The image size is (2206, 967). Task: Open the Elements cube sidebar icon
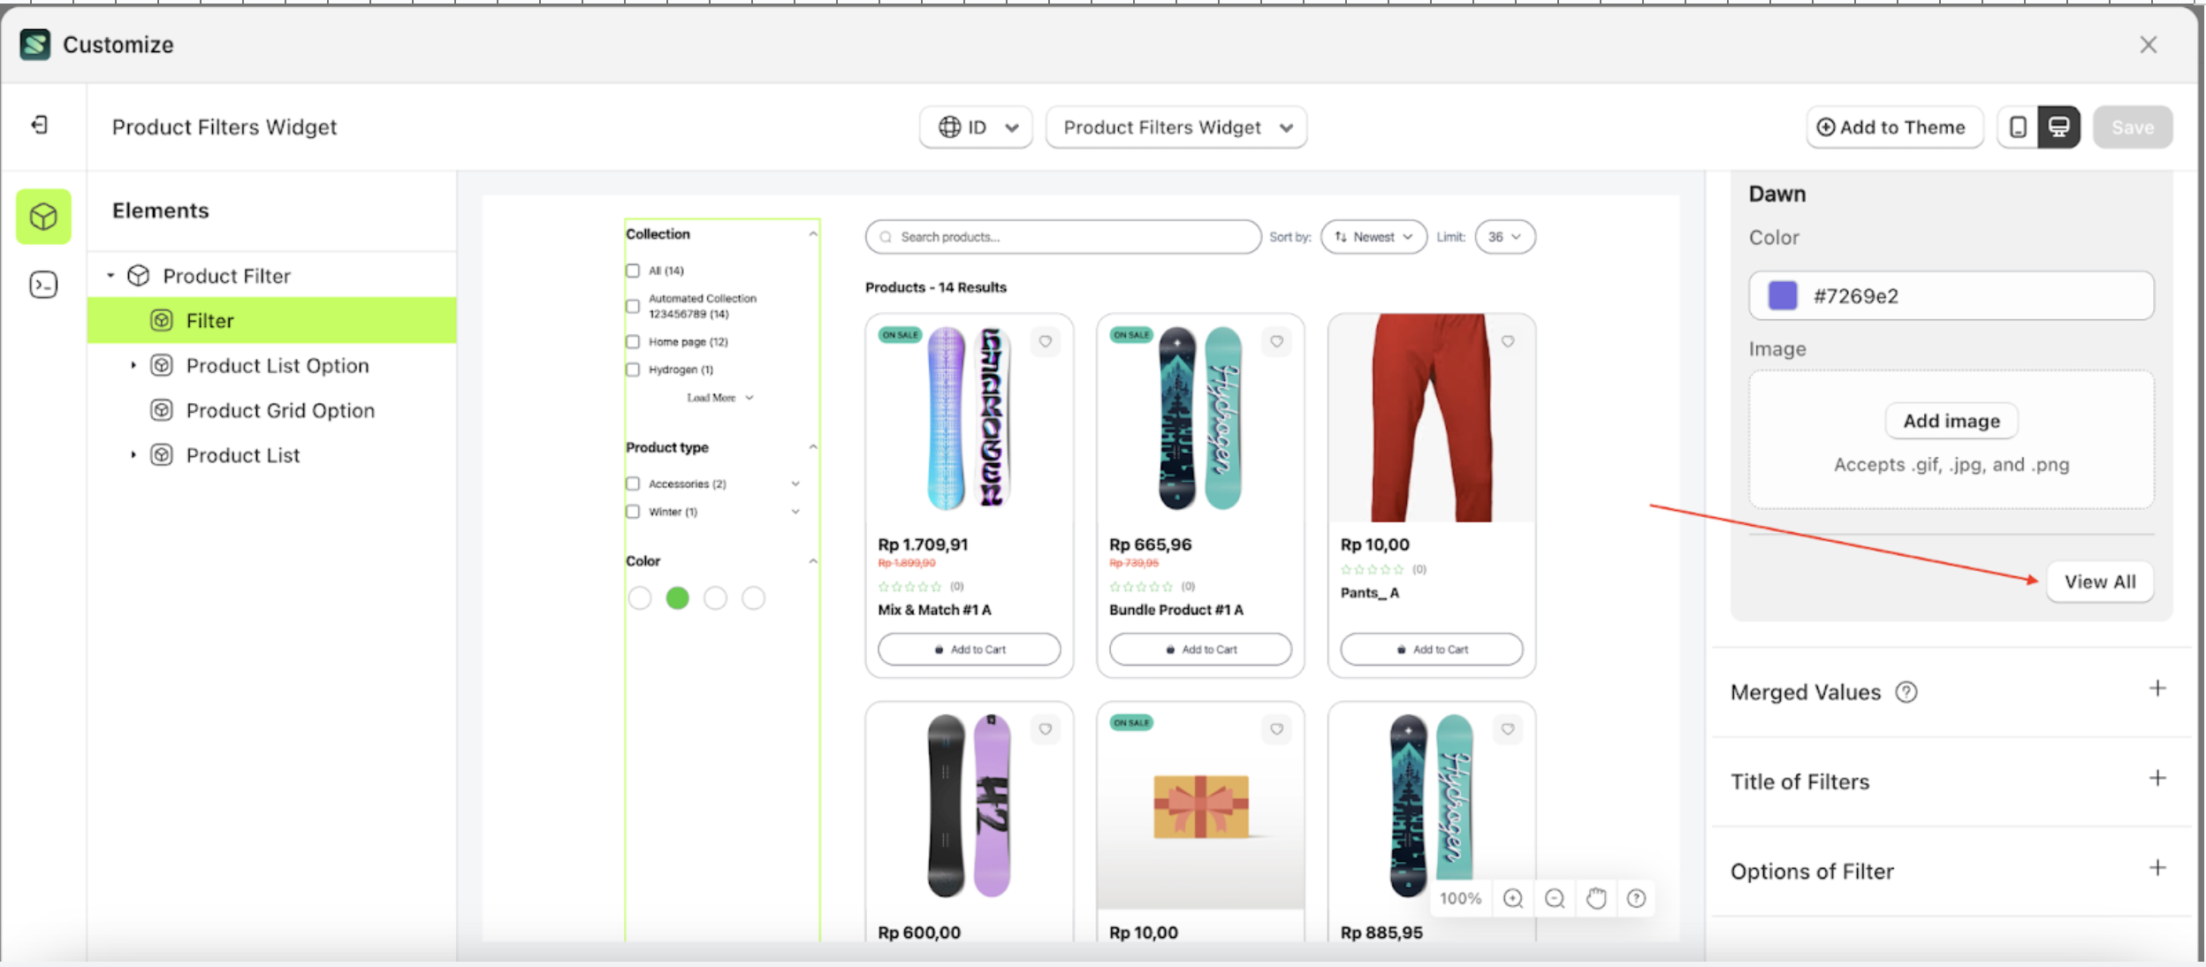point(43,217)
